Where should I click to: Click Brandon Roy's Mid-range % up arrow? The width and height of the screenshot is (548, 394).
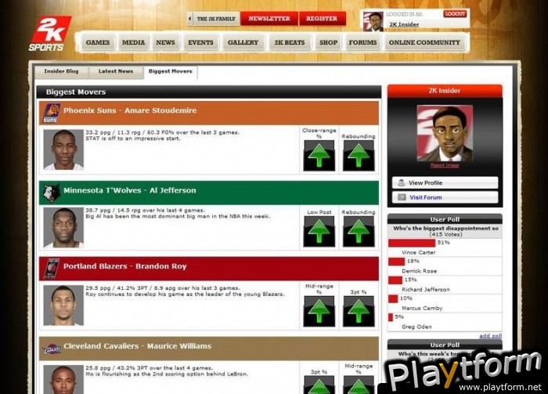click(319, 311)
